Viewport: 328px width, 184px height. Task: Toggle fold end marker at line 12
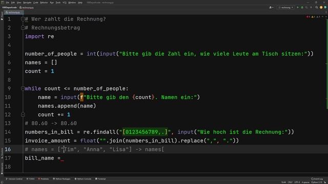click(23, 114)
